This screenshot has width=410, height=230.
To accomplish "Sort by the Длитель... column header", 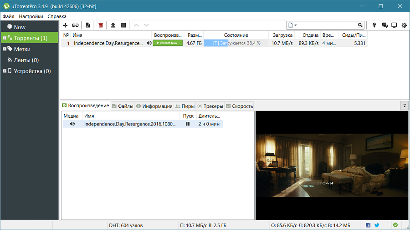I will (x=209, y=116).
